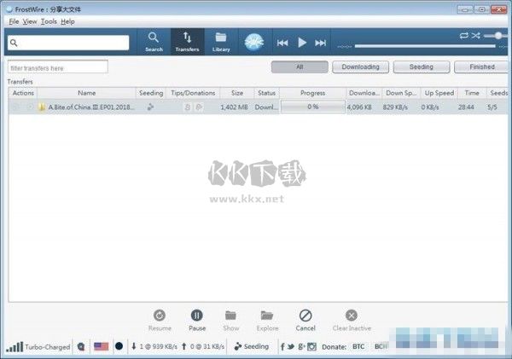Click the 4,096 KB downloaded cell
Image resolution: width=512 pixels, height=359 pixels.
[x=359, y=107]
